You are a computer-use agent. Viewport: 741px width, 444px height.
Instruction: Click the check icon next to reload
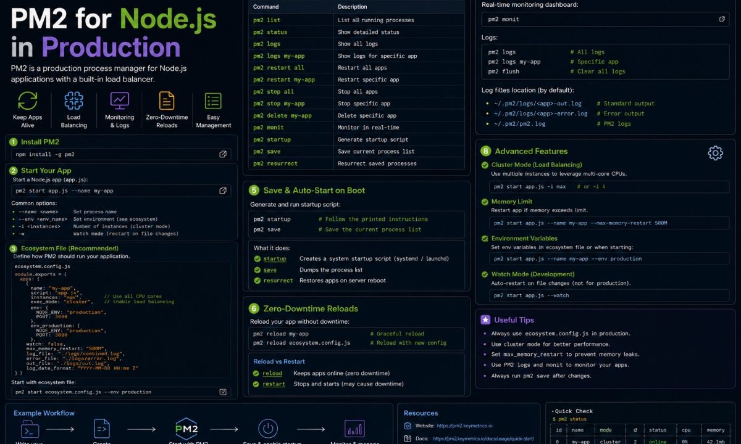tap(257, 373)
